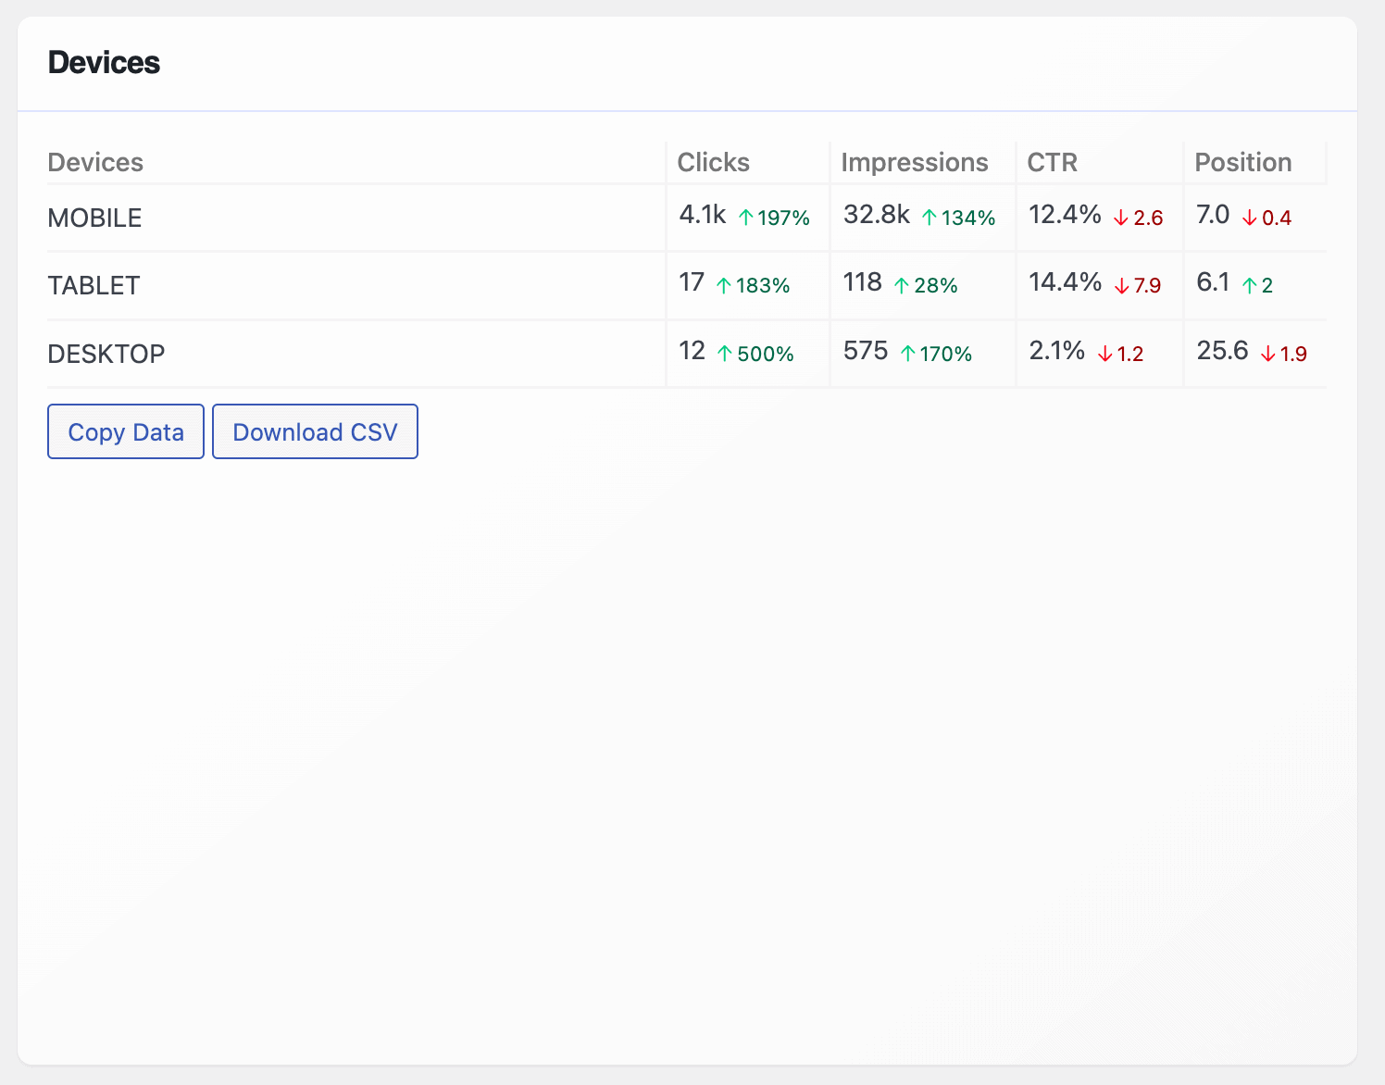Screen dimensions: 1385x1085
Task: Click the DESKTOP row label
Action: 106,354
